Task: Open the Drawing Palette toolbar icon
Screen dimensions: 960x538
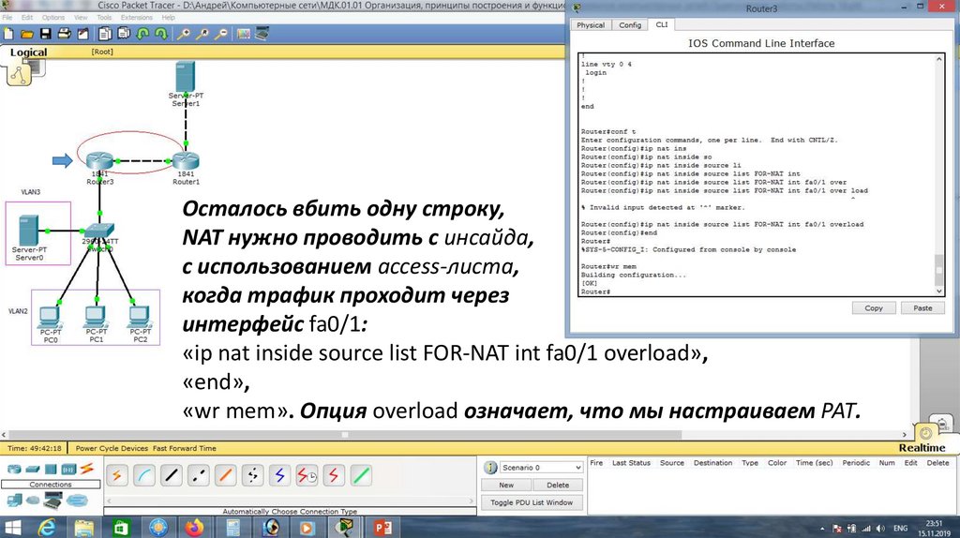Action: 244,34
